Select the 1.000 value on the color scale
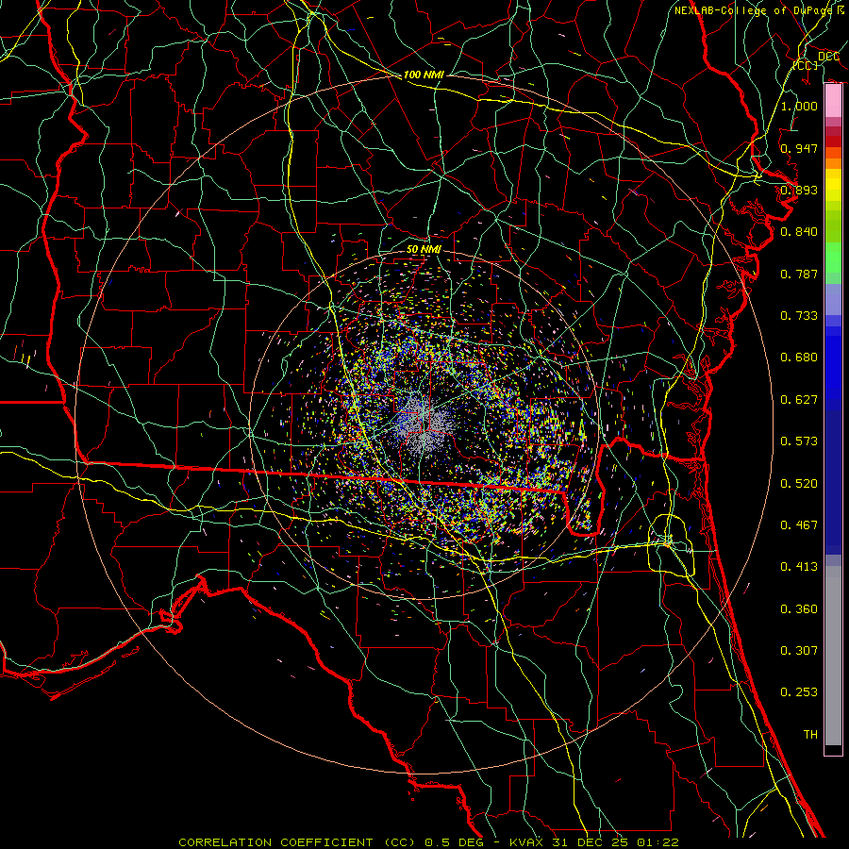Image resolution: width=849 pixels, height=849 pixels. [x=799, y=106]
